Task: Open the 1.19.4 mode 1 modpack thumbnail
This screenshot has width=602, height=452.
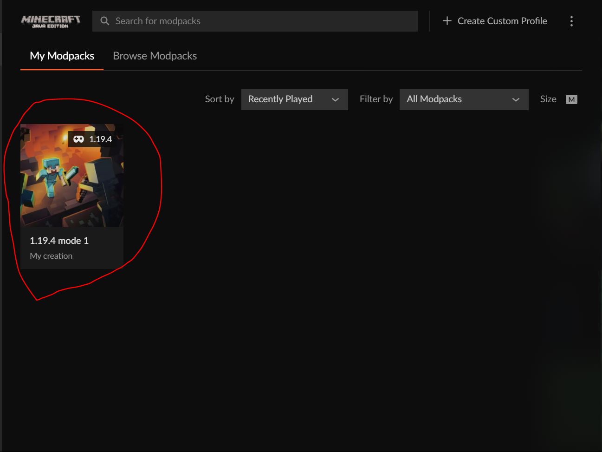Action: coord(72,176)
